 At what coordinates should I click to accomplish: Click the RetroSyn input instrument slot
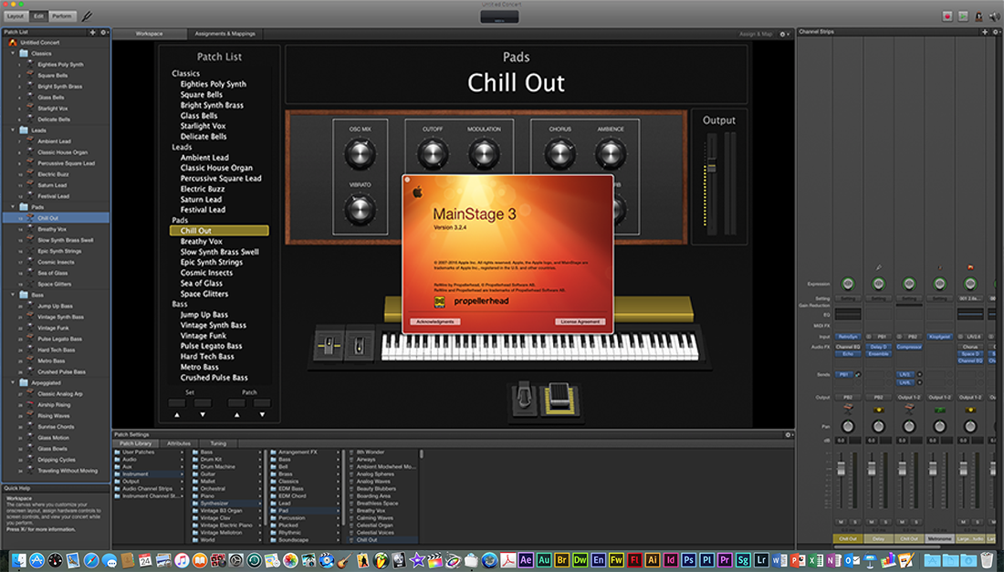[x=848, y=337]
